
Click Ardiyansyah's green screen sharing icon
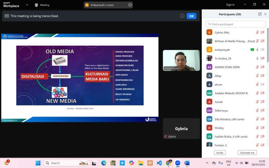pyautogui.click(x=252, y=49)
